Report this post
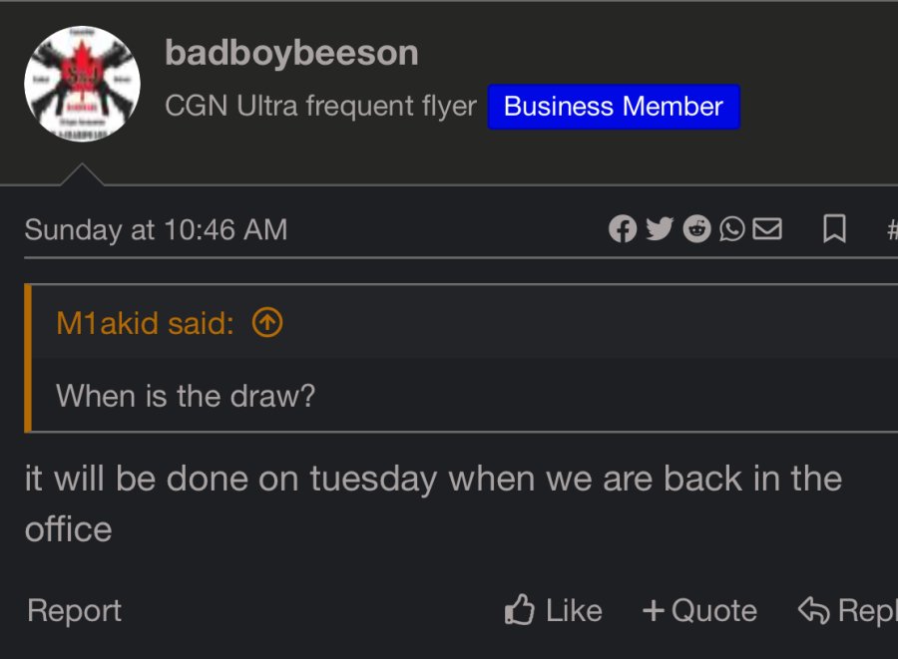Screen dimensions: 898x659 tap(74, 610)
